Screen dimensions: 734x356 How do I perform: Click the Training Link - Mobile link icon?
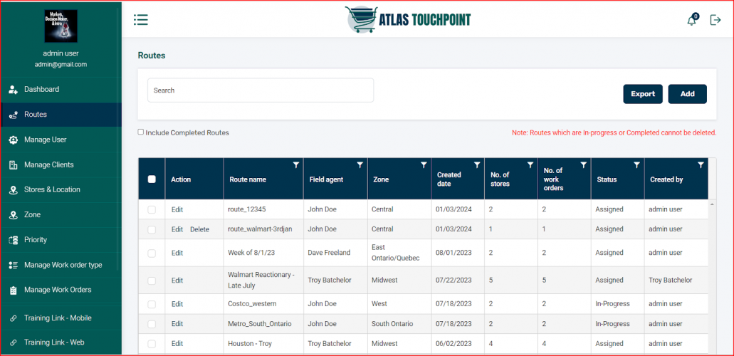(x=13, y=318)
